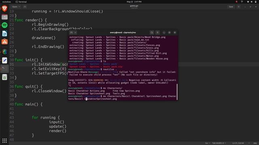Open LibreOffice Writer dock icon

point(4,33)
